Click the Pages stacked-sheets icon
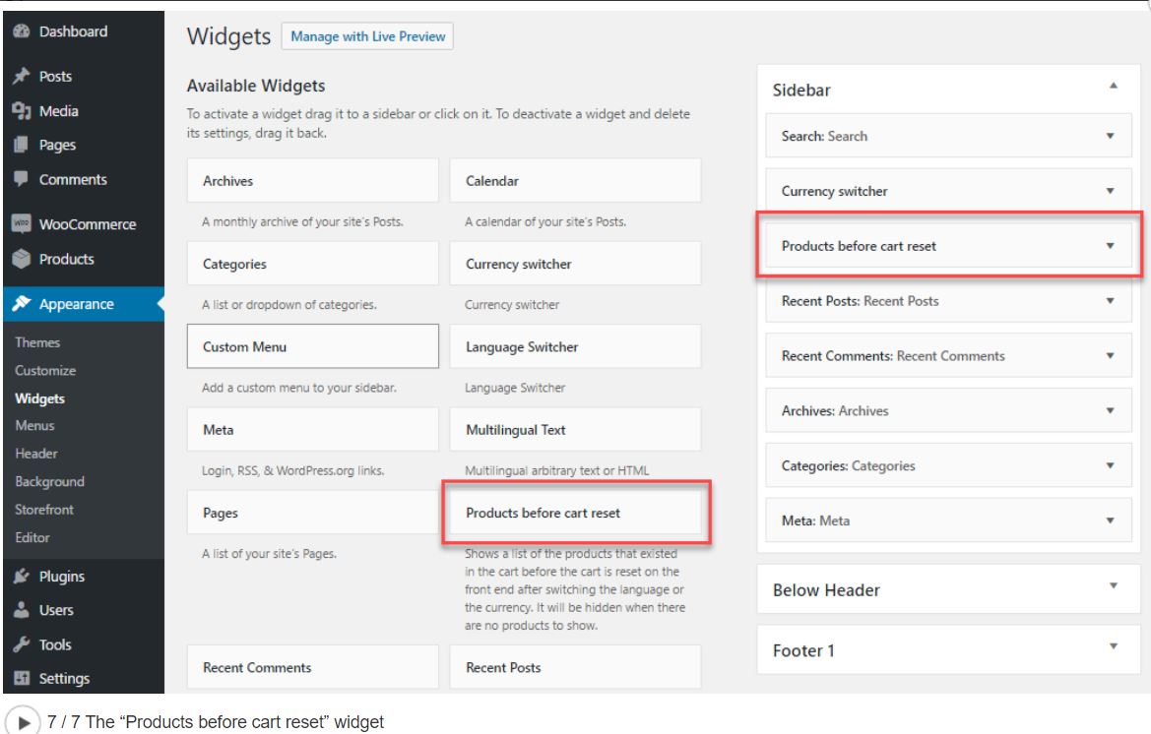The image size is (1151, 734). tap(22, 145)
